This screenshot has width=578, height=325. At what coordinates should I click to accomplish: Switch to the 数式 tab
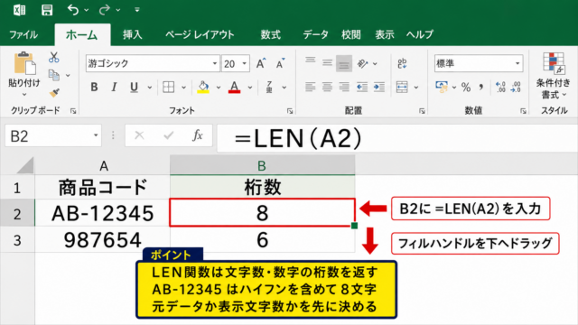pos(271,35)
